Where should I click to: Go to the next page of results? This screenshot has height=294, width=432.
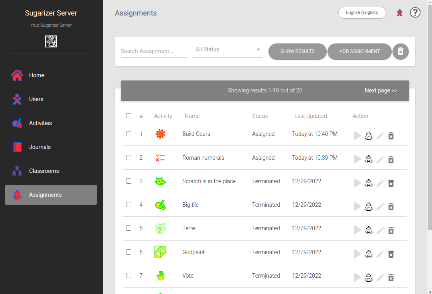[381, 90]
